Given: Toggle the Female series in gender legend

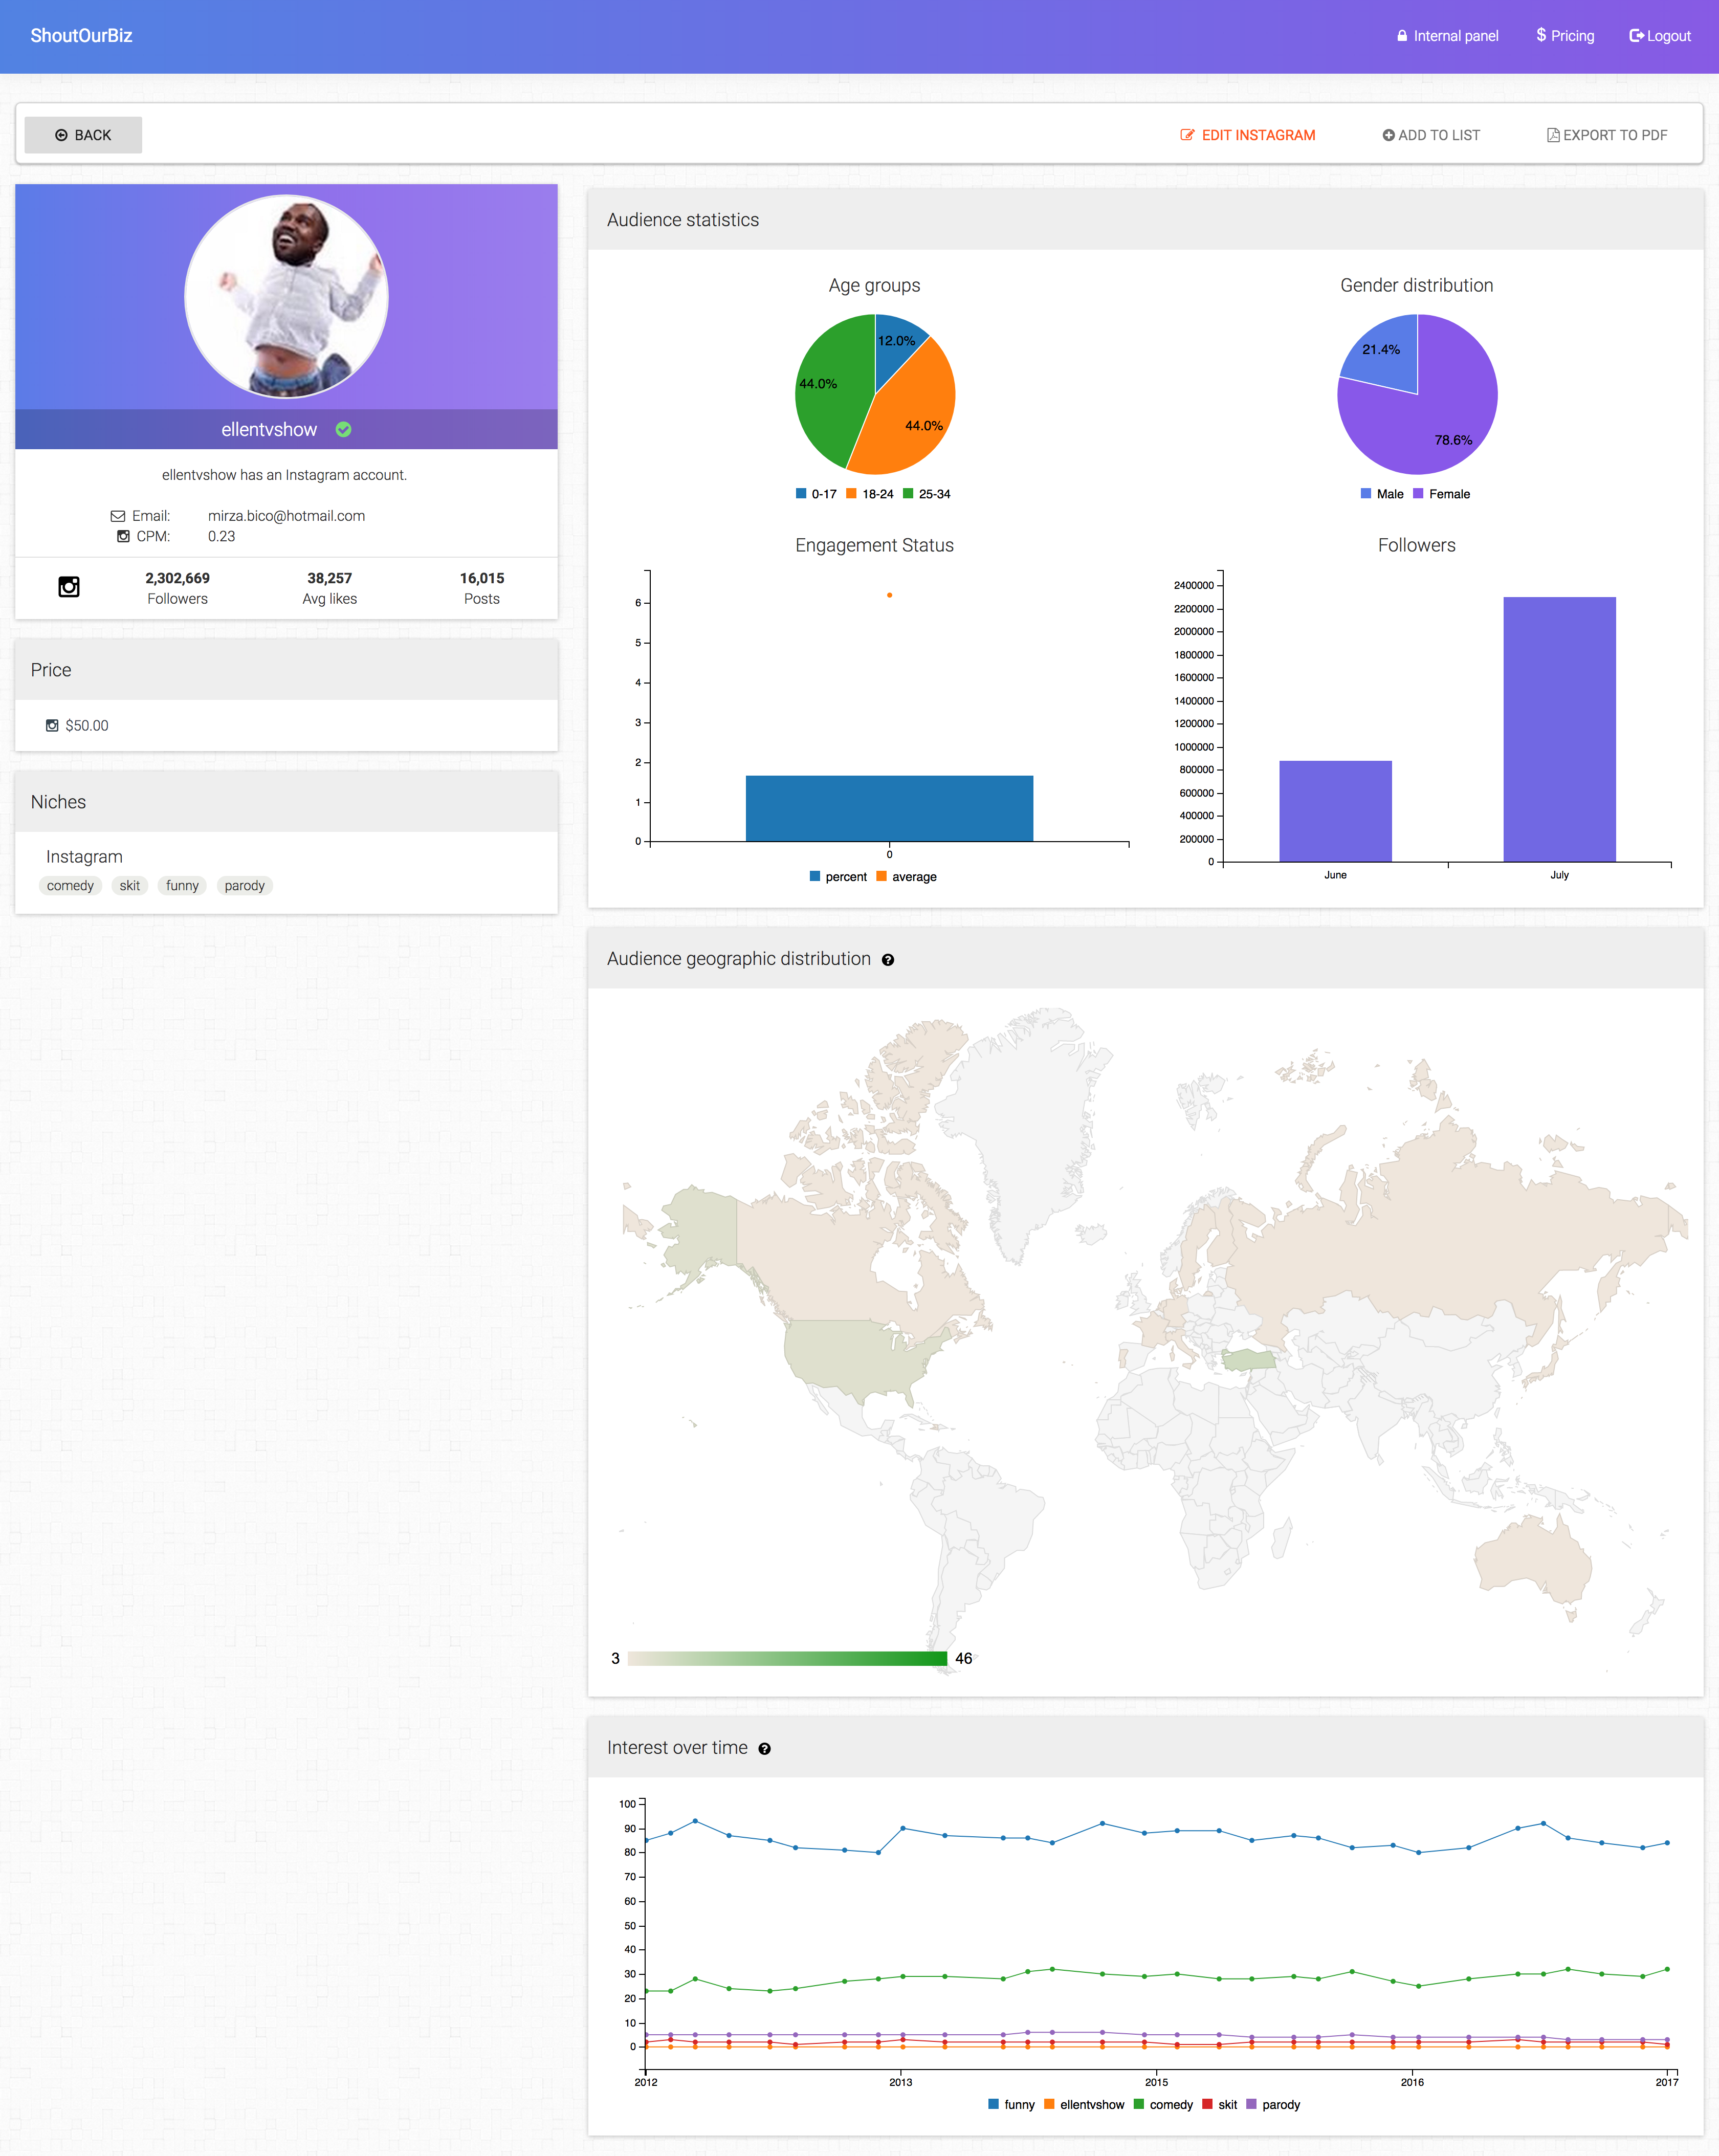Looking at the screenshot, I should [x=1441, y=494].
